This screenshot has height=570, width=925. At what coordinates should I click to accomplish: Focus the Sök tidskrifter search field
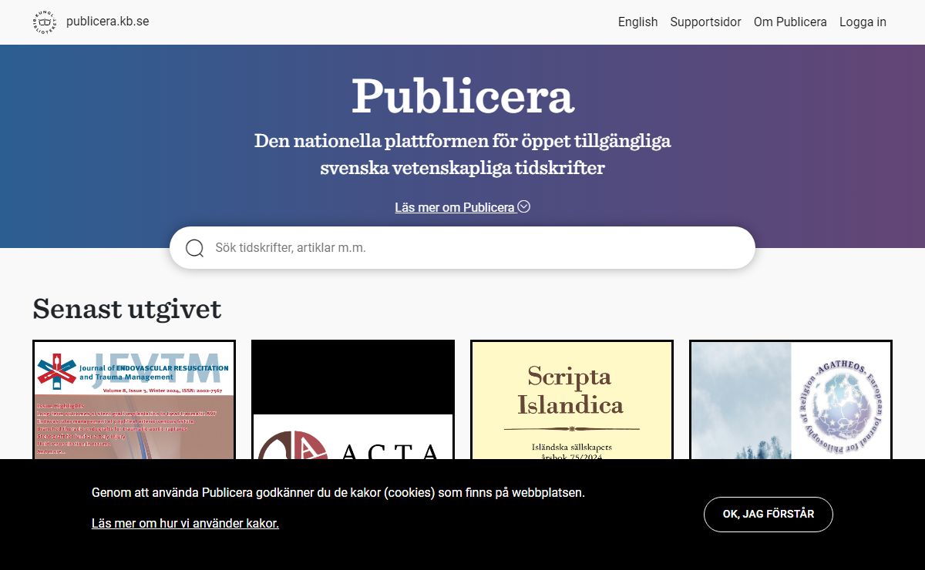pyautogui.click(x=462, y=248)
